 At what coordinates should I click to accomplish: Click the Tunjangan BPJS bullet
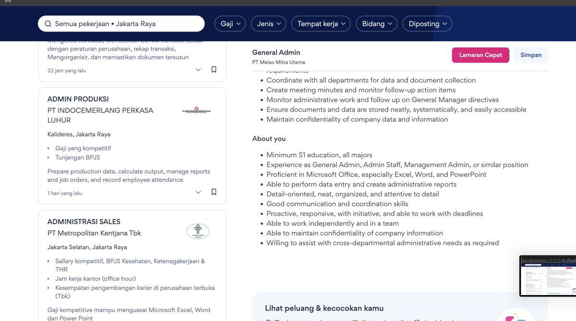click(x=78, y=157)
